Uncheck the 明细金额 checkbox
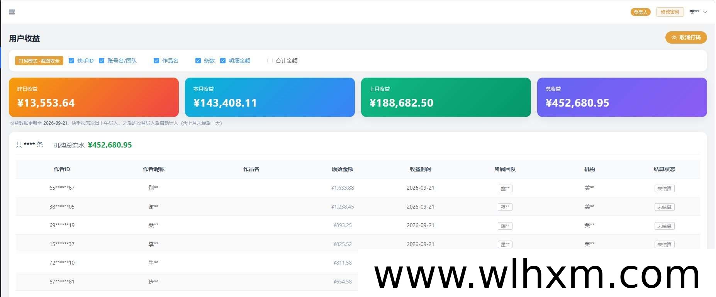Screen dimensions: 716x297 223,61
